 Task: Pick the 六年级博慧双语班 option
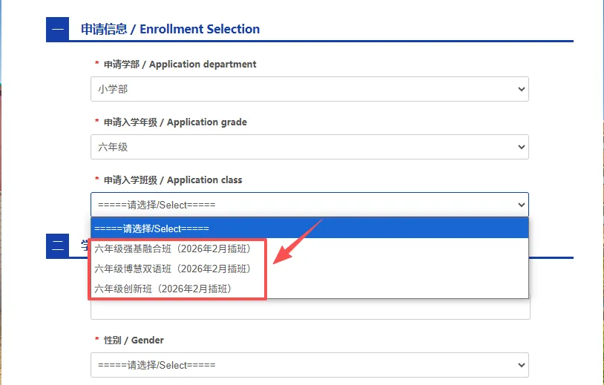177,269
